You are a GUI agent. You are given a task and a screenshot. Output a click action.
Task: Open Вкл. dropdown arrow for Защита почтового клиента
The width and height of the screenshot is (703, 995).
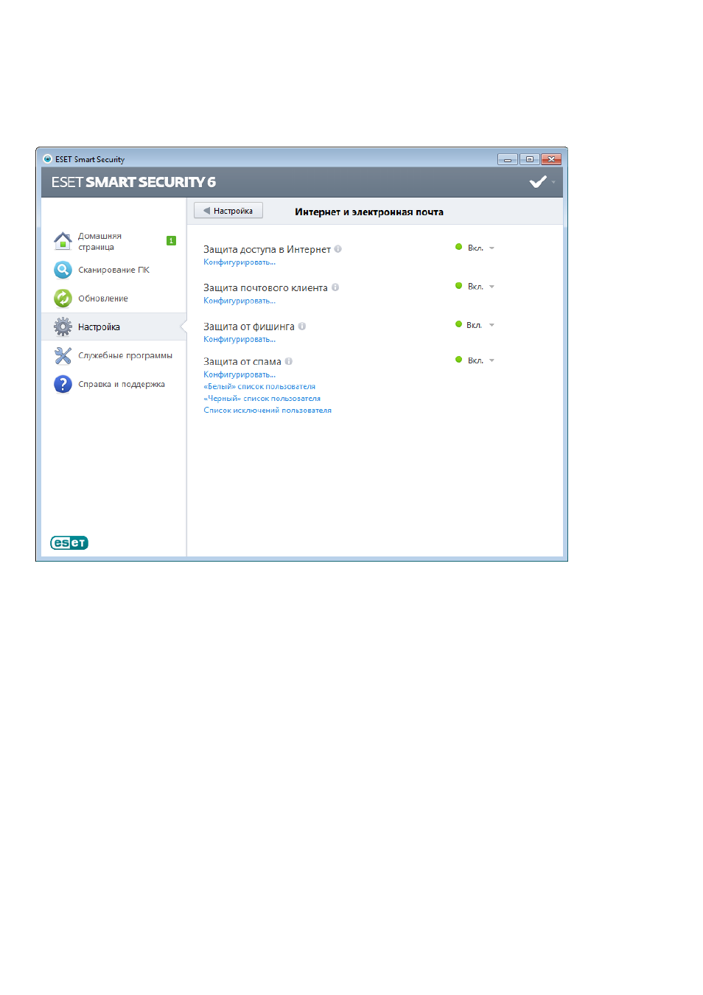click(x=492, y=287)
